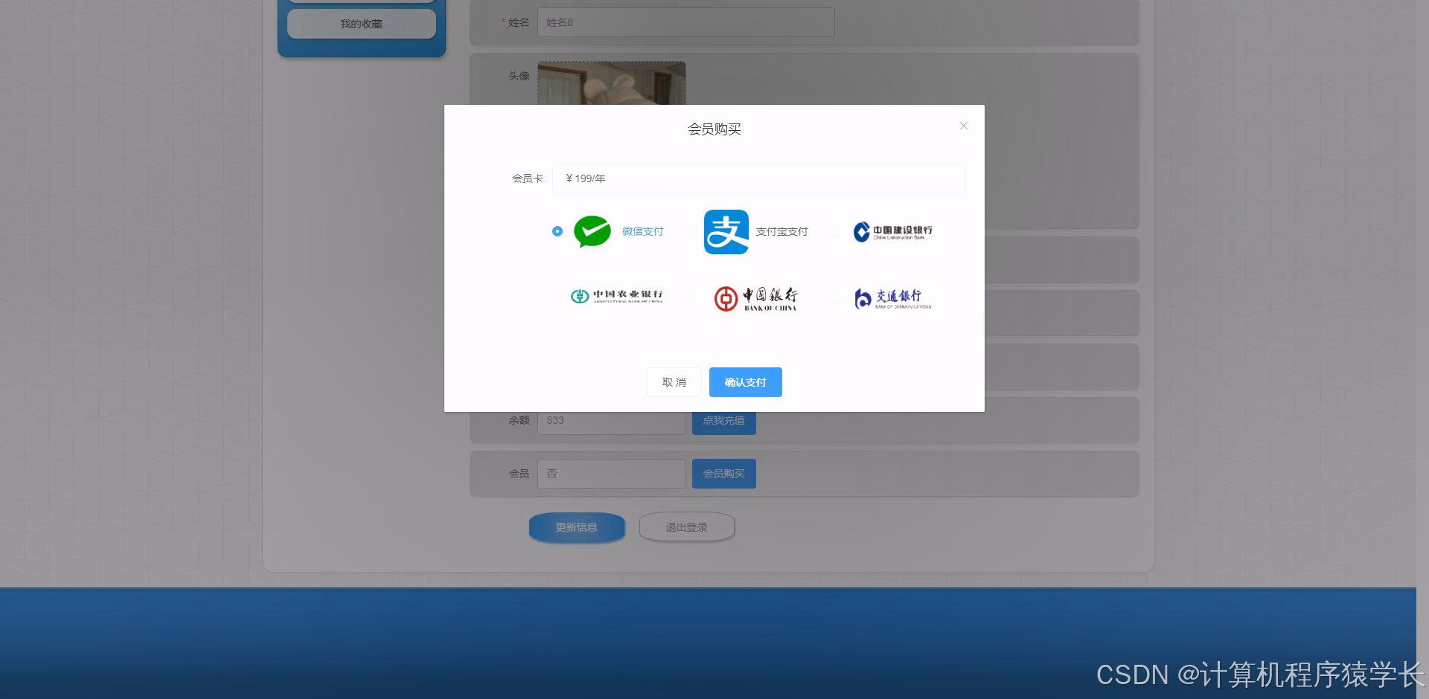Click the Bank of China logo
The width and height of the screenshot is (1429, 699).
pos(754,297)
